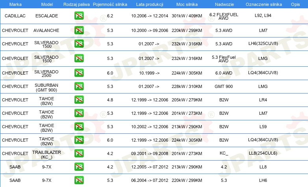Select the power value 205kW / 279KM
Viewport: 308px width, 187px height.
point(187,100)
